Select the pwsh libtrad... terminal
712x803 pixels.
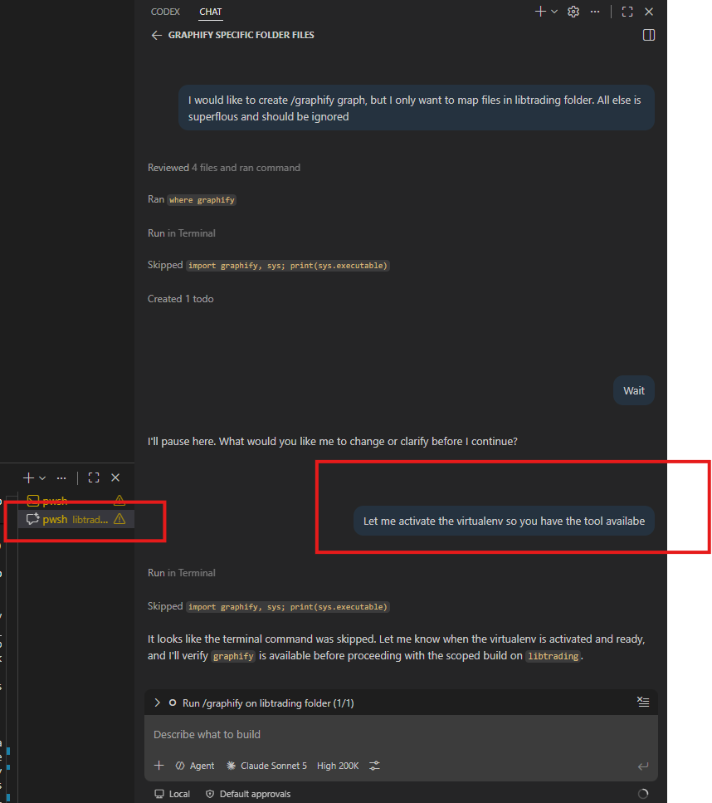click(x=76, y=519)
